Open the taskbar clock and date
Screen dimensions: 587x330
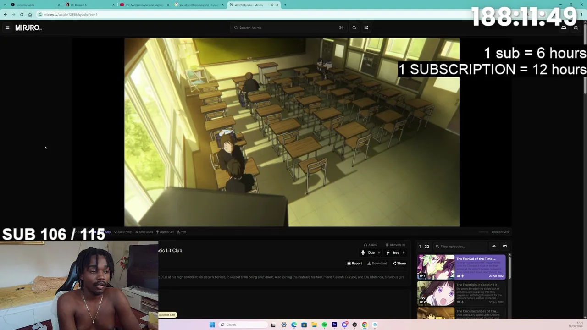[577, 325]
